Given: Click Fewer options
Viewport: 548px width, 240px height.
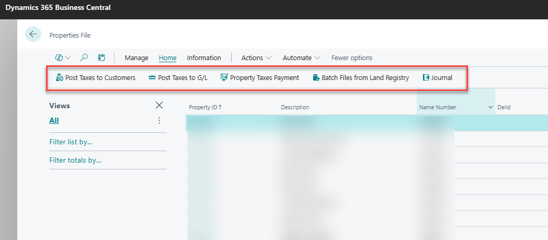Looking at the screenshot, I should coord(352,58).
